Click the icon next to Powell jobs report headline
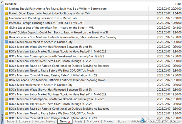Screen dimensions: 182x124 (x=6, y=13)
